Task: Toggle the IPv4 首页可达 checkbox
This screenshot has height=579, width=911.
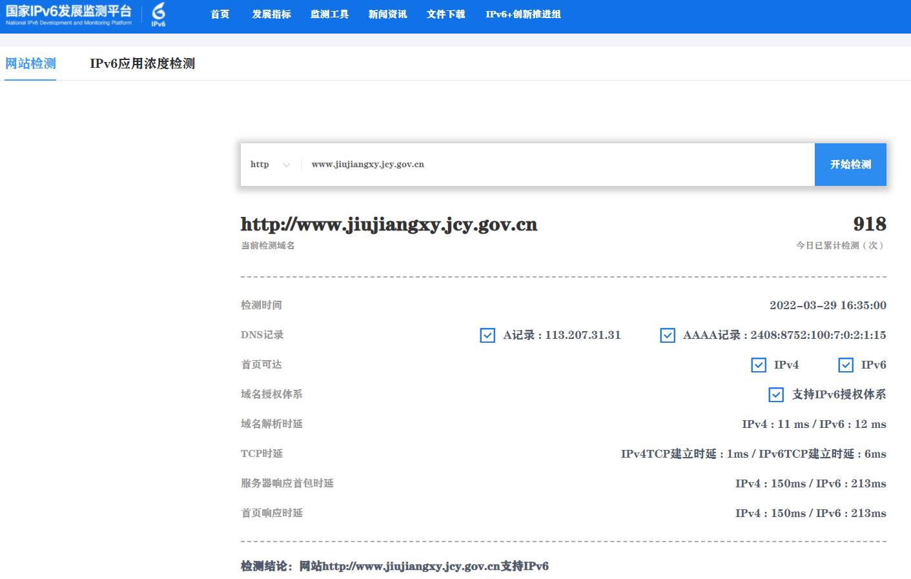Action: coord(759,365)
